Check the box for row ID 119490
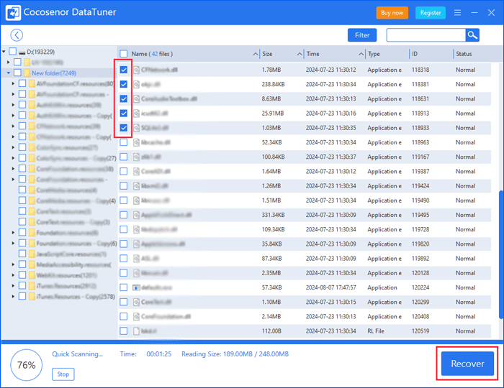Viewport: 504px width, 388px height. click(123, 200)
